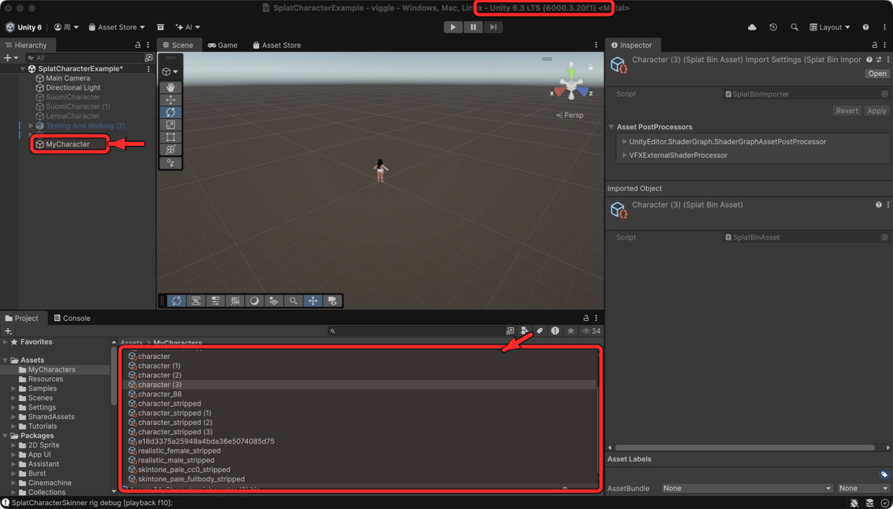Image resolution: width=893 pixels, height=509 pixels.
Task: Click the Step frame button
Action: click(493, 27)
